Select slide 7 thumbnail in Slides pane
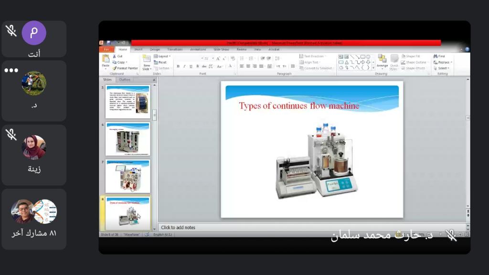 (x=128, y=176)
